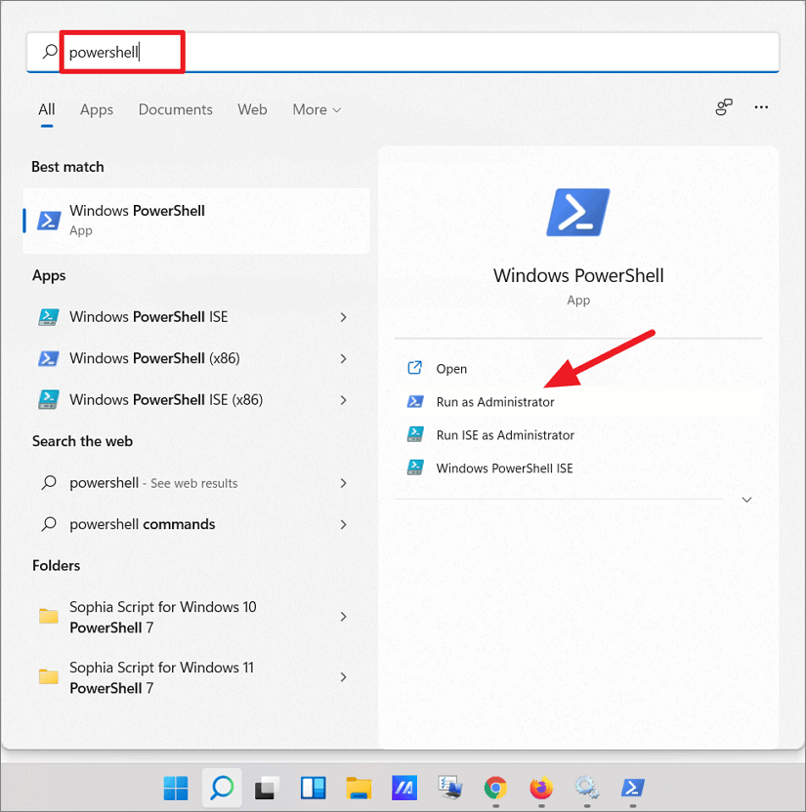The height and width of the screenshot is (812, 806).
Task: Expand more actions with down chevron
Action: coord(746,500)
